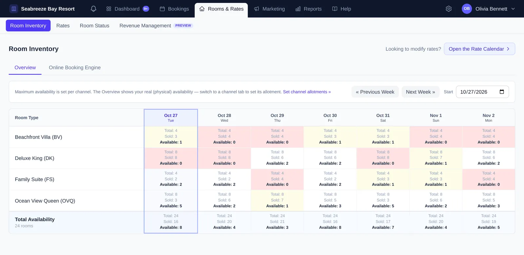The width and height of the screenshot is (524, 255).
Task: Open the Marketing menu
Action: [x=270, y=9]
